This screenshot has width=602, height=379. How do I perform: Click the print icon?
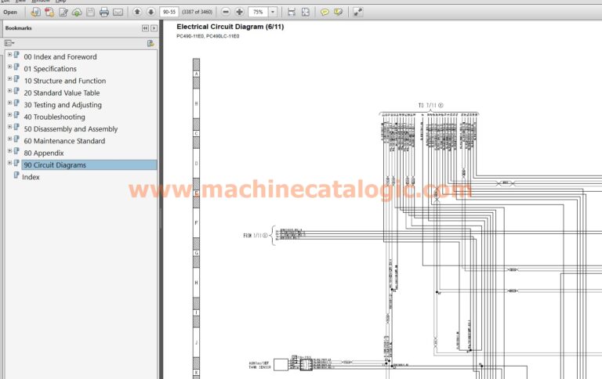104,13
